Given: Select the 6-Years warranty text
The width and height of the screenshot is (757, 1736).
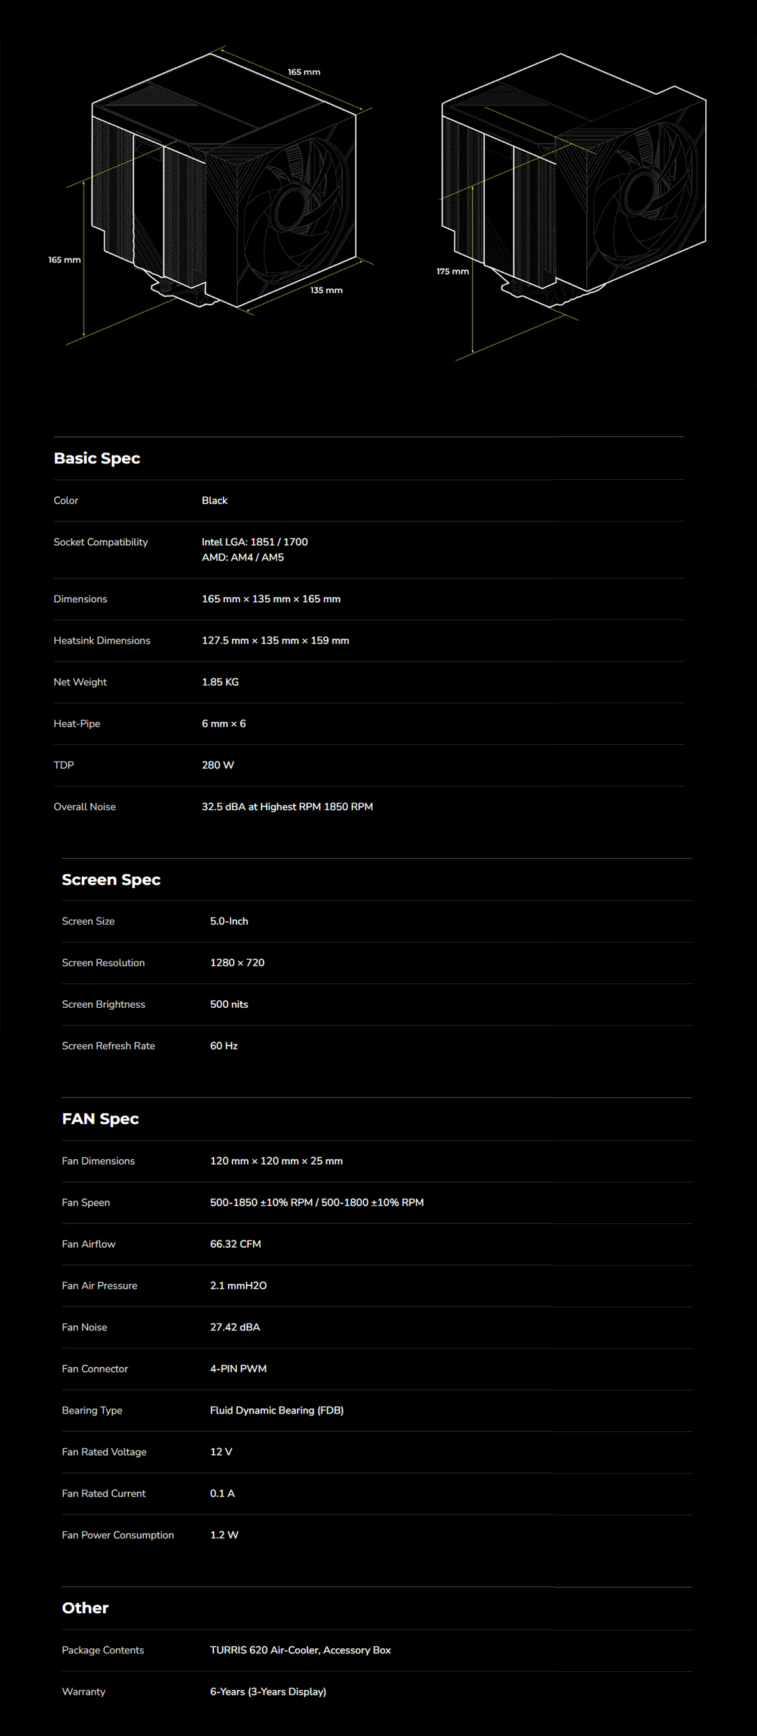Looking at the screenshot, I should click(268, 1691).
